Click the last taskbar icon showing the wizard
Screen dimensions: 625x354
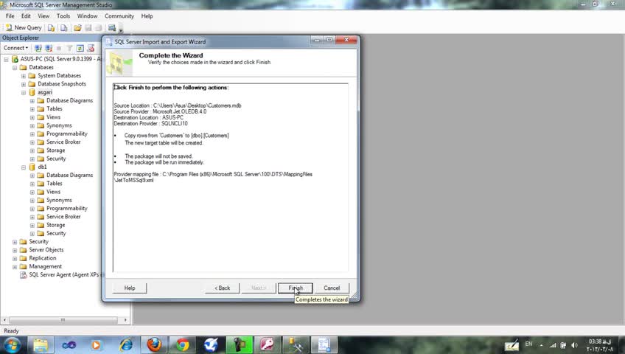click(x=324, y=345)
